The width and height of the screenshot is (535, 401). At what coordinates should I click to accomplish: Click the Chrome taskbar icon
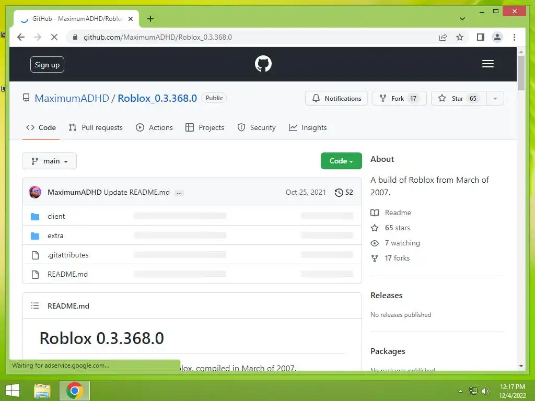click(74, 391)
